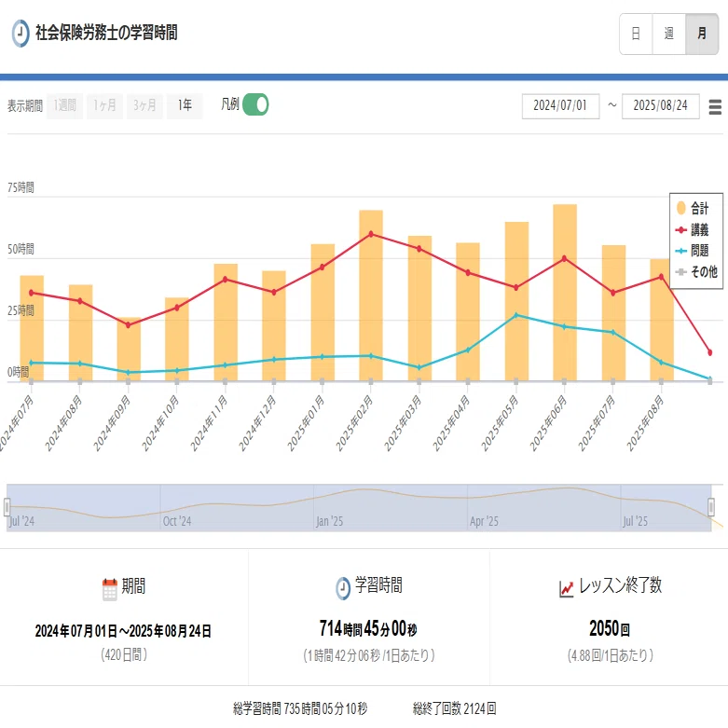The height and width of the screenshot is (728, 728).
Task: Click 問題 data point for 2025年07月
Action: 613,333
